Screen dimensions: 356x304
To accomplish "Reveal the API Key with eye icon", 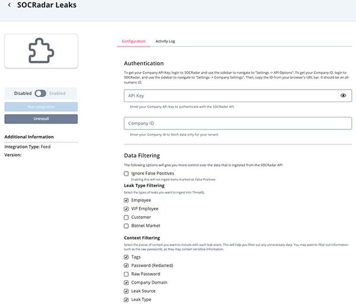I will point(343,95).
